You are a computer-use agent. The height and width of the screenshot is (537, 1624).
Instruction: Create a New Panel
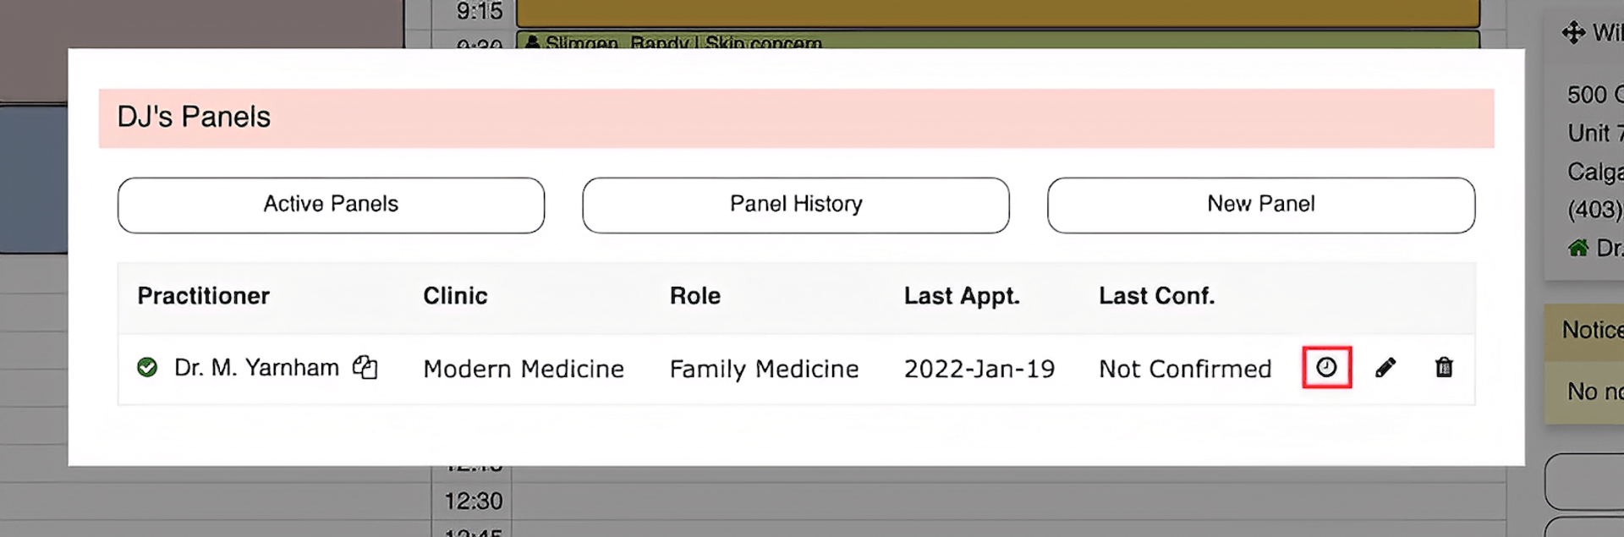(x=1260, y=205)
